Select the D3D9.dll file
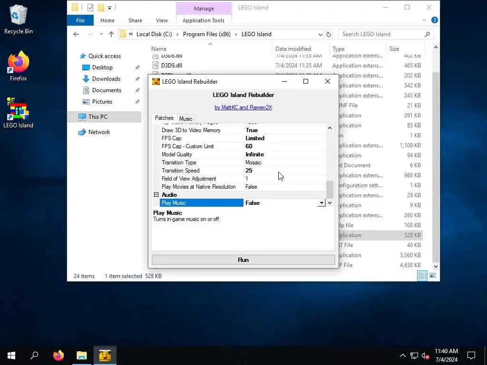 pos(171,66)
